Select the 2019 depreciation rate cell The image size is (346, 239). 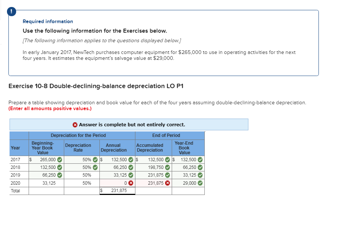pyautogui.click(x=82, y=175)
